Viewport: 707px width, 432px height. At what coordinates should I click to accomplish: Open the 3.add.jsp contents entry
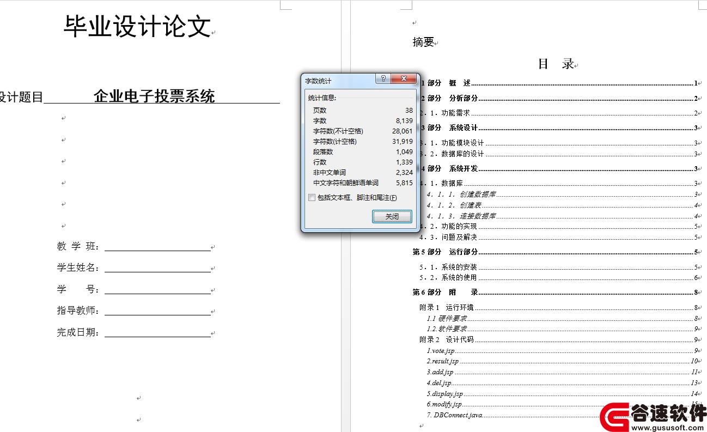tap(562, 372)
